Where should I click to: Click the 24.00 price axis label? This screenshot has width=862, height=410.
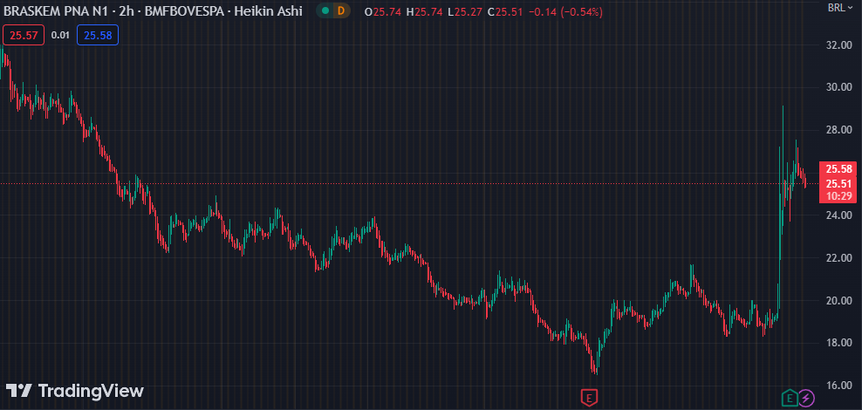pyautogui.click(x=838, y=215)
